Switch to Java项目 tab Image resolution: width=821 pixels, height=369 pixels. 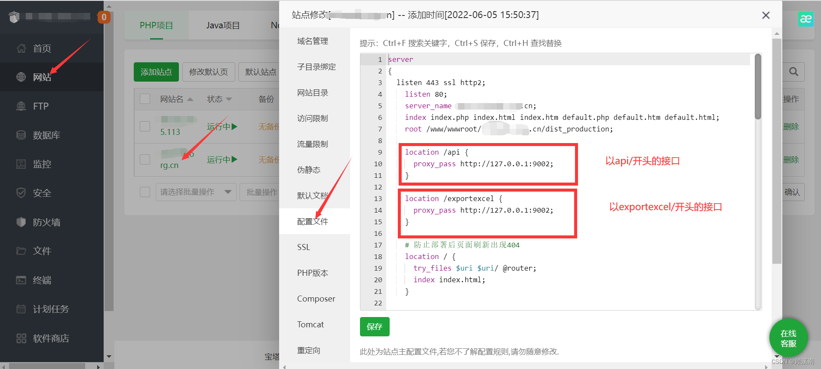pos(223,25)
